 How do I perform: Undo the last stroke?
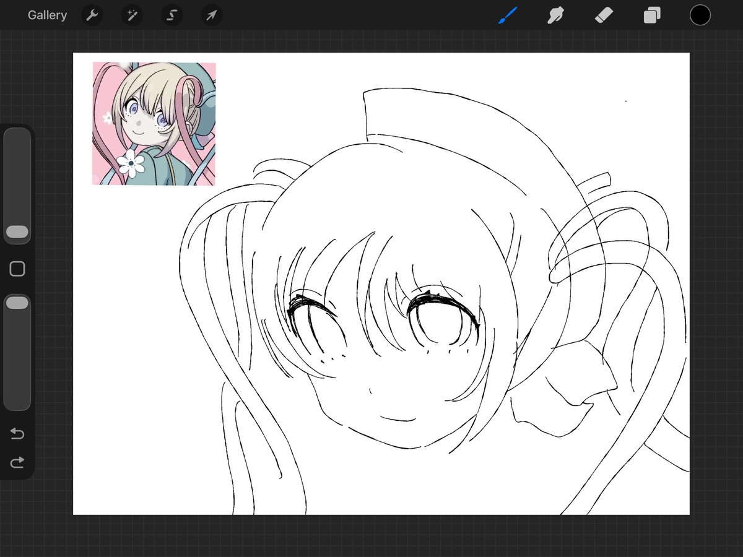(17, 434)
